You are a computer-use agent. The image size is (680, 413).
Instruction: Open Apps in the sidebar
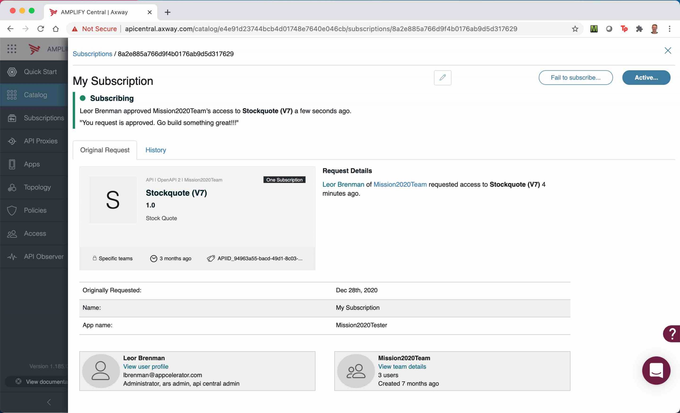(x=34, y=164)
